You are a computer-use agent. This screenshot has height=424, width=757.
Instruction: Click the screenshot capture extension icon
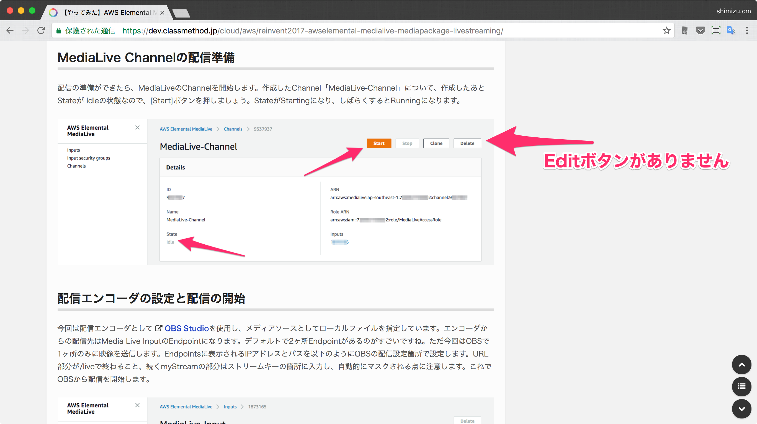click(716, 30)
